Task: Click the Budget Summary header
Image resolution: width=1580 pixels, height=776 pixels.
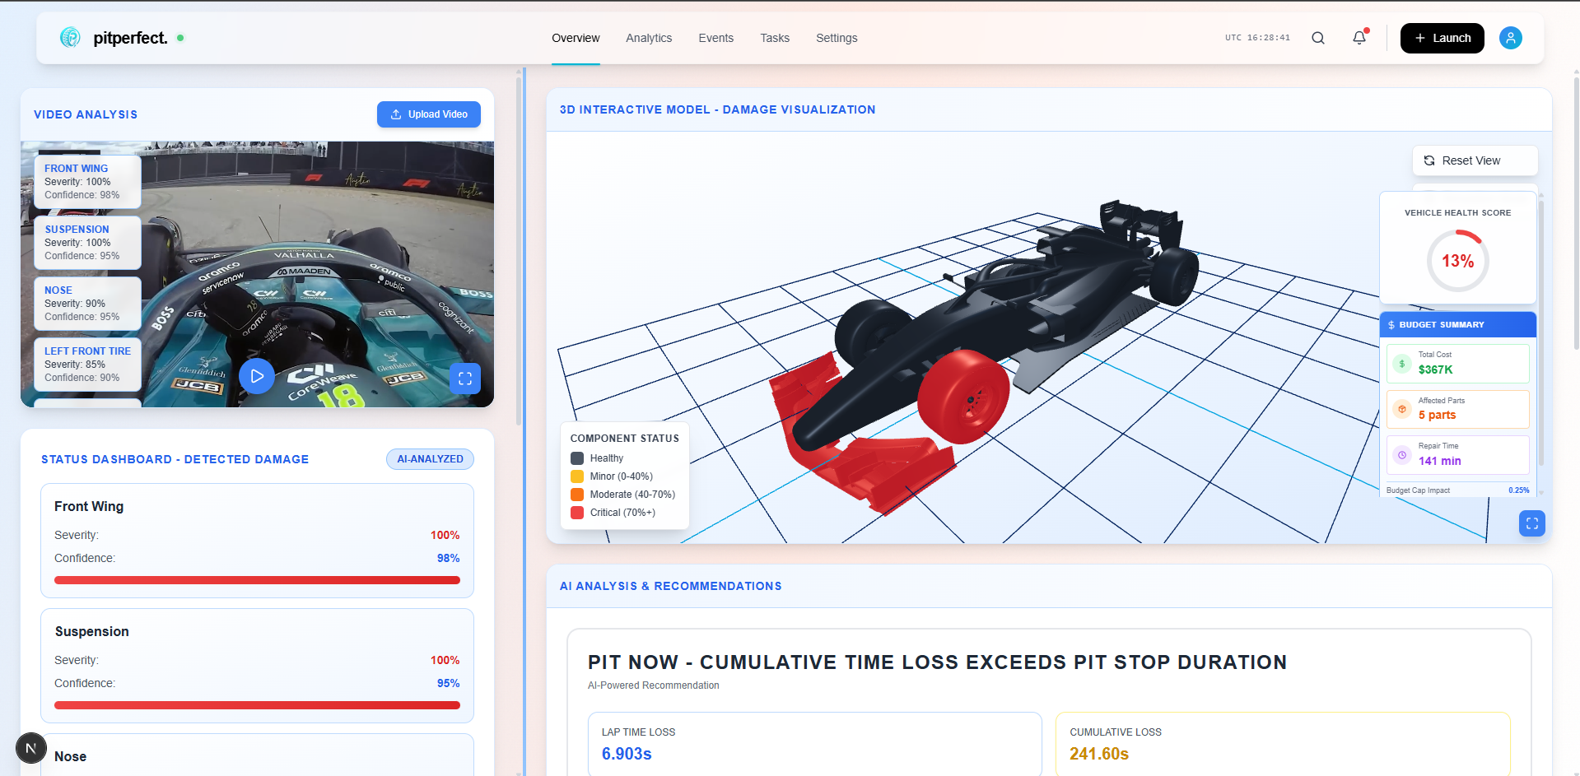Action: 1457,325
